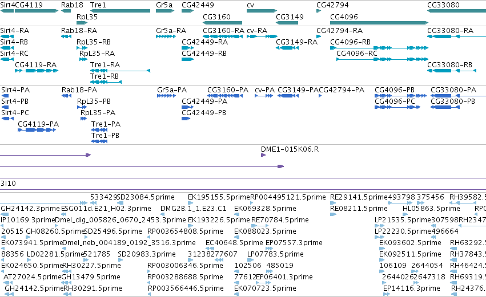Click the CG42794 gene label
Viewport: 486px width, 297px height.
click(332, 5)
